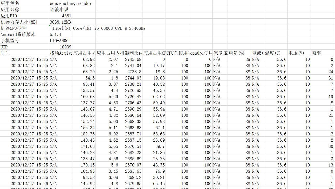Click the CPU总使用 column header cell
Viewport: 335px width, 189px height.
pos(177,53)
